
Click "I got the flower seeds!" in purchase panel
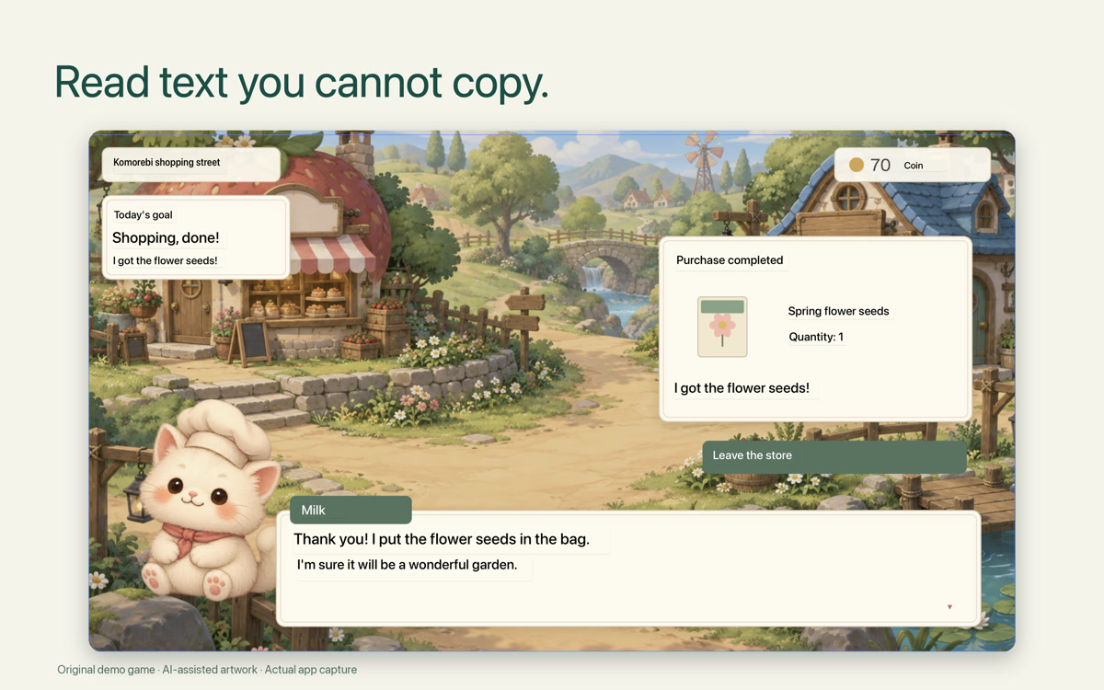742,388
